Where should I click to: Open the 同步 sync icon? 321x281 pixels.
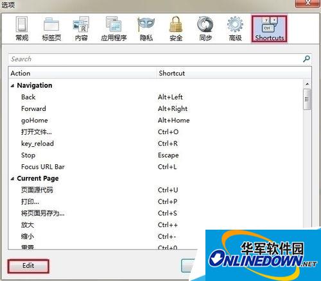point(205,29)
